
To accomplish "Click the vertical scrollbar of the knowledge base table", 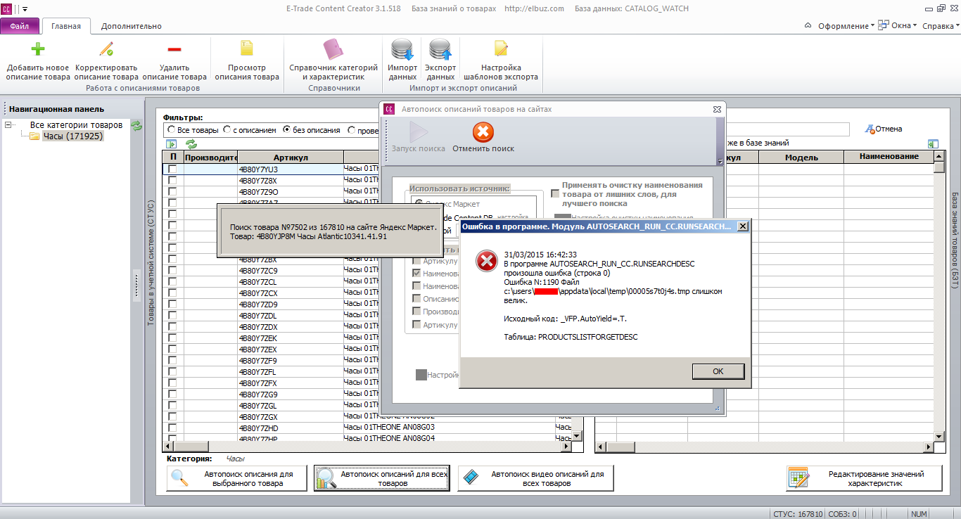I will [x=939, y=296].
